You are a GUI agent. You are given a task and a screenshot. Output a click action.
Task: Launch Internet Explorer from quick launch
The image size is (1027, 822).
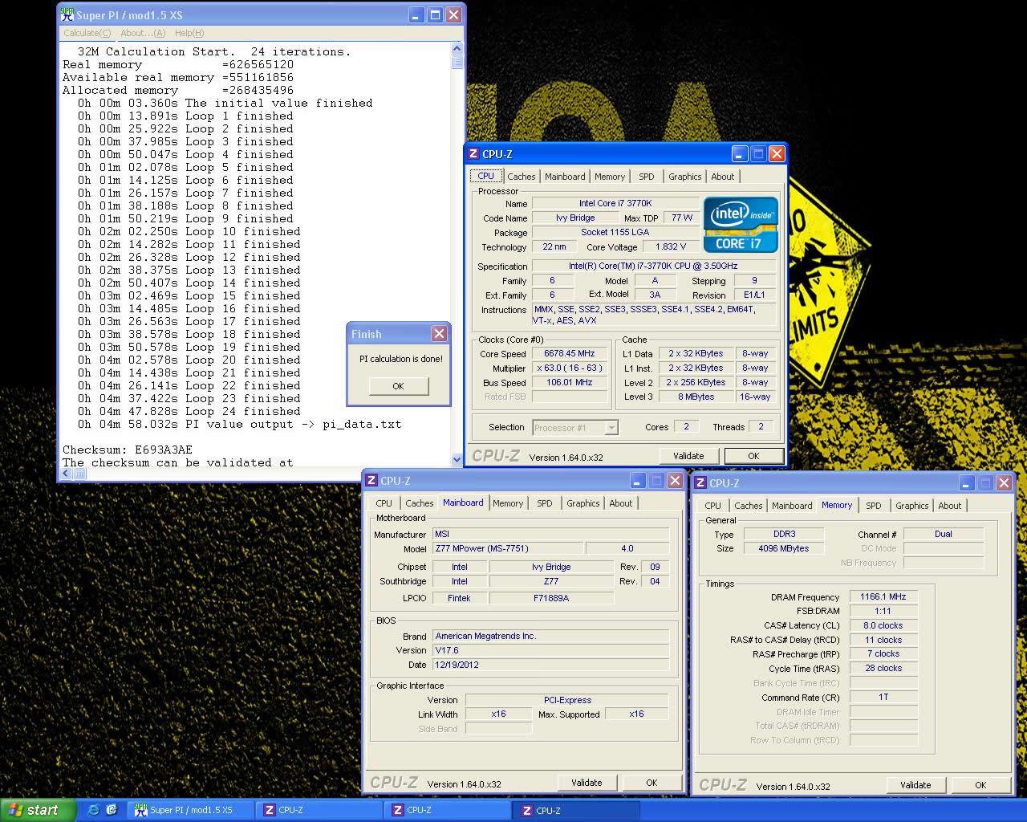[x=93, y=810]
